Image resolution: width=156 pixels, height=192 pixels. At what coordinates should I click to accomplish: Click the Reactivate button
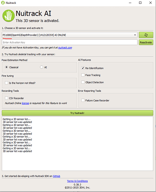[146, 42]
